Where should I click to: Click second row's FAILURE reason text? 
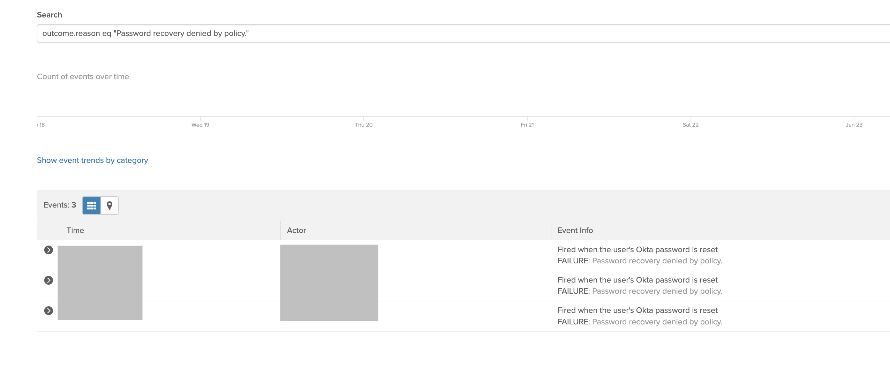tap(640, 291)
